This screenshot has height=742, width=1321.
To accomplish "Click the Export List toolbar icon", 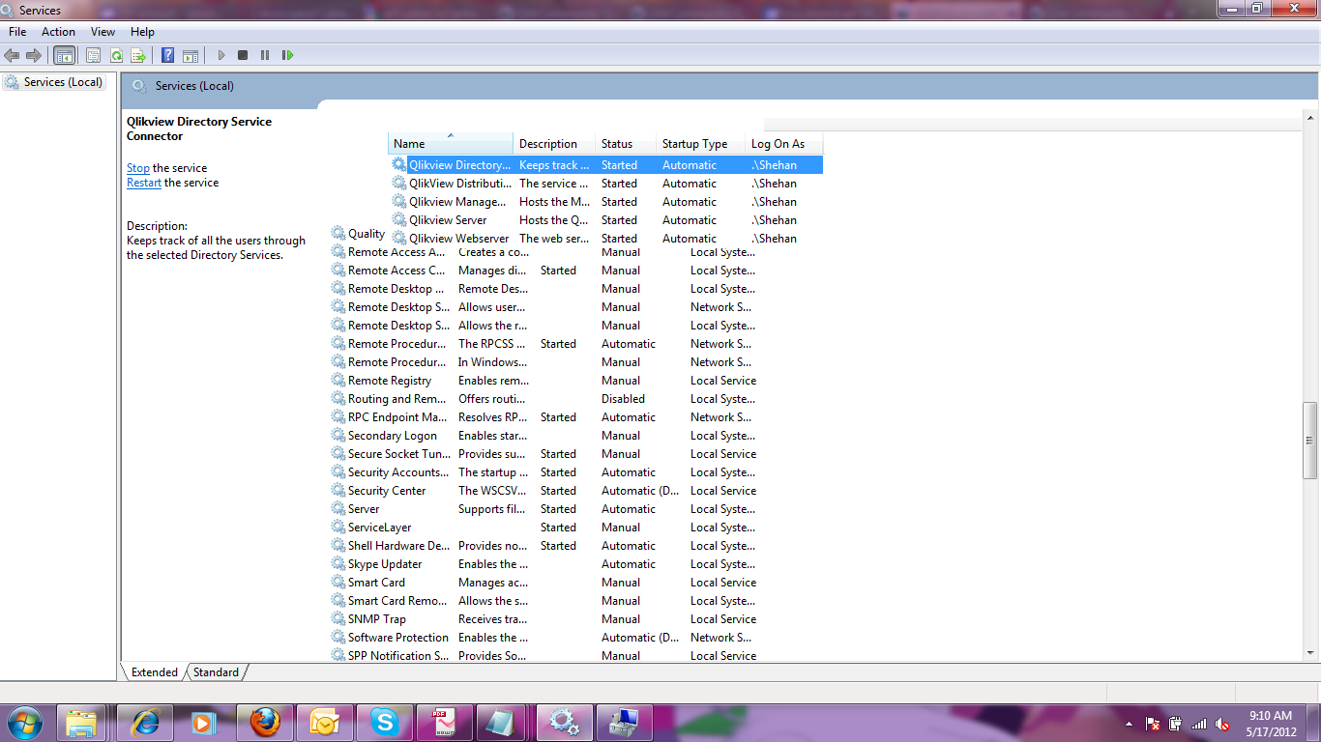I will tap(138, 56).
